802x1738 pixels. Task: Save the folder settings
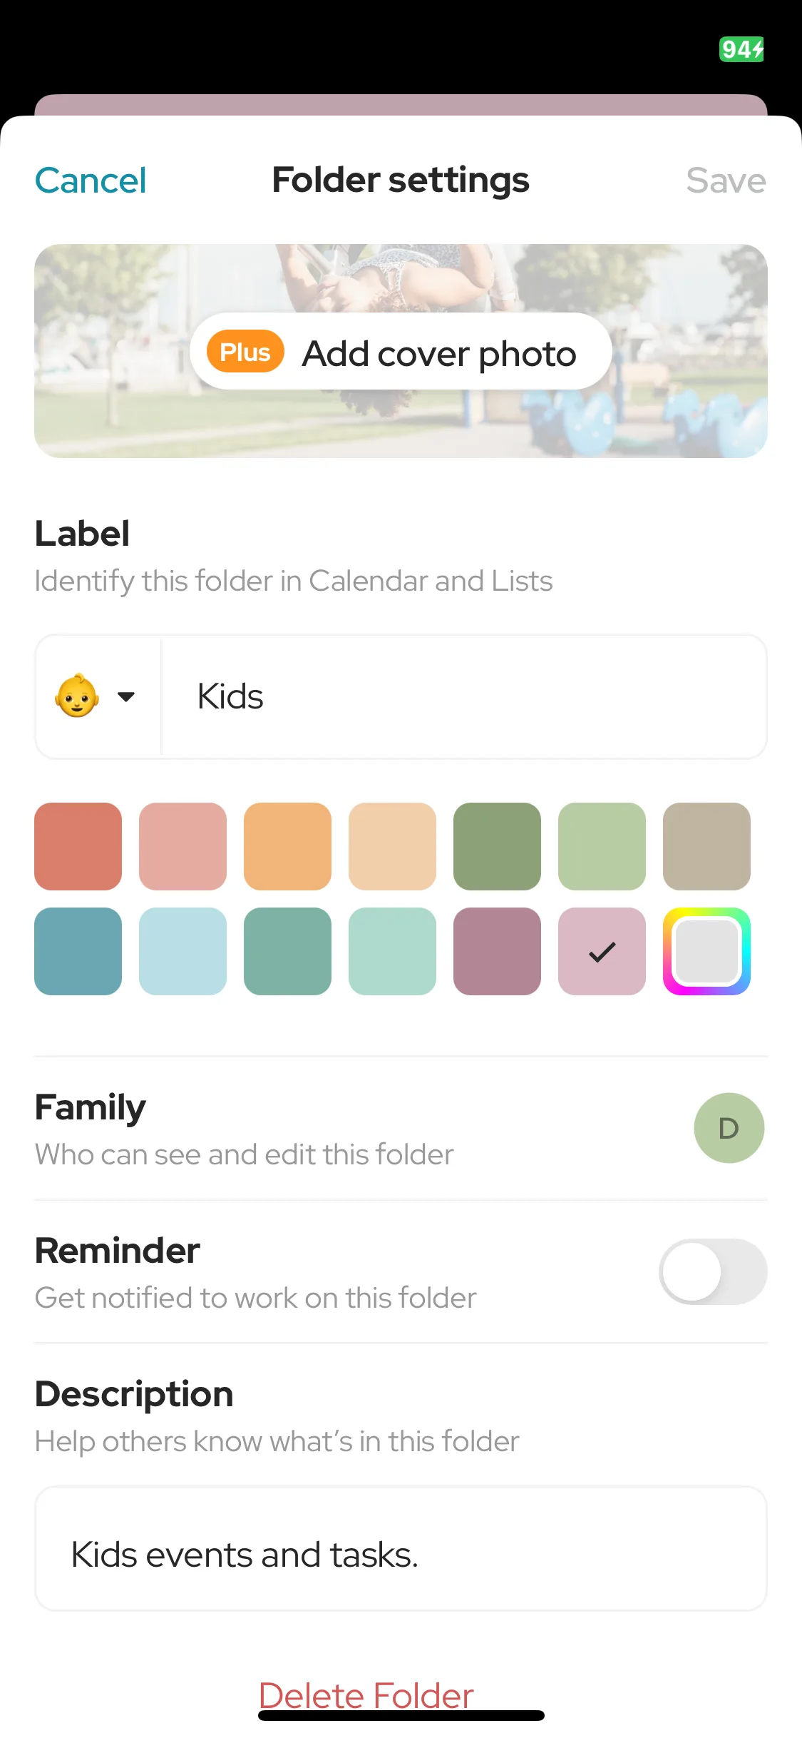(726, 181)
